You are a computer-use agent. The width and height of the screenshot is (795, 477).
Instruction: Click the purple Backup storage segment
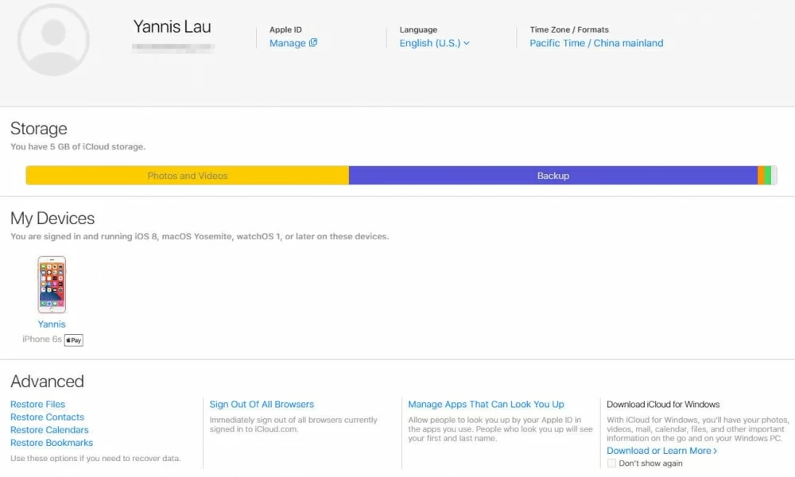coord(553,176)
